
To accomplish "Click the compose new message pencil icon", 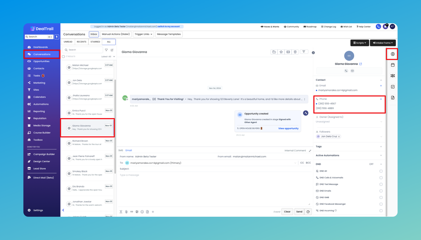I will pos(112,50).
